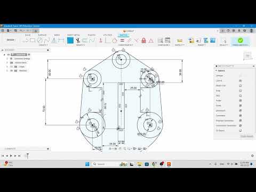Expand the Document Settings node
Viewport: 256px width, 192px height.
coord(7,59)
